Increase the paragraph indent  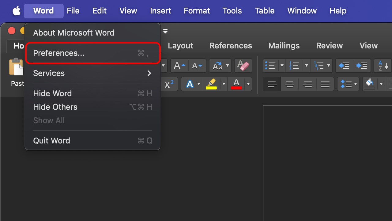tap(362, 66)
